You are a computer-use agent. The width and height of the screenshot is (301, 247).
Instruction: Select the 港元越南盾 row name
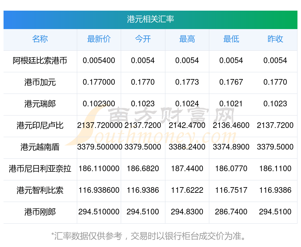40,147
